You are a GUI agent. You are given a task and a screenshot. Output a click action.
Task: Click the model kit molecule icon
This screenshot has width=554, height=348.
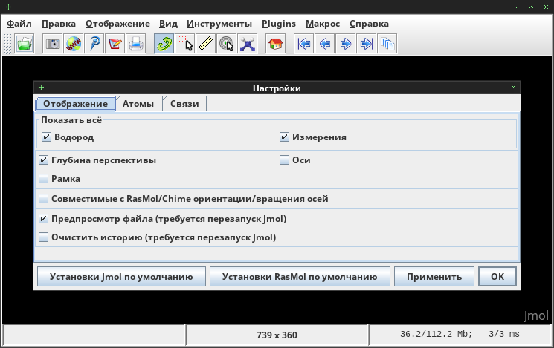[x=248, y=44]
